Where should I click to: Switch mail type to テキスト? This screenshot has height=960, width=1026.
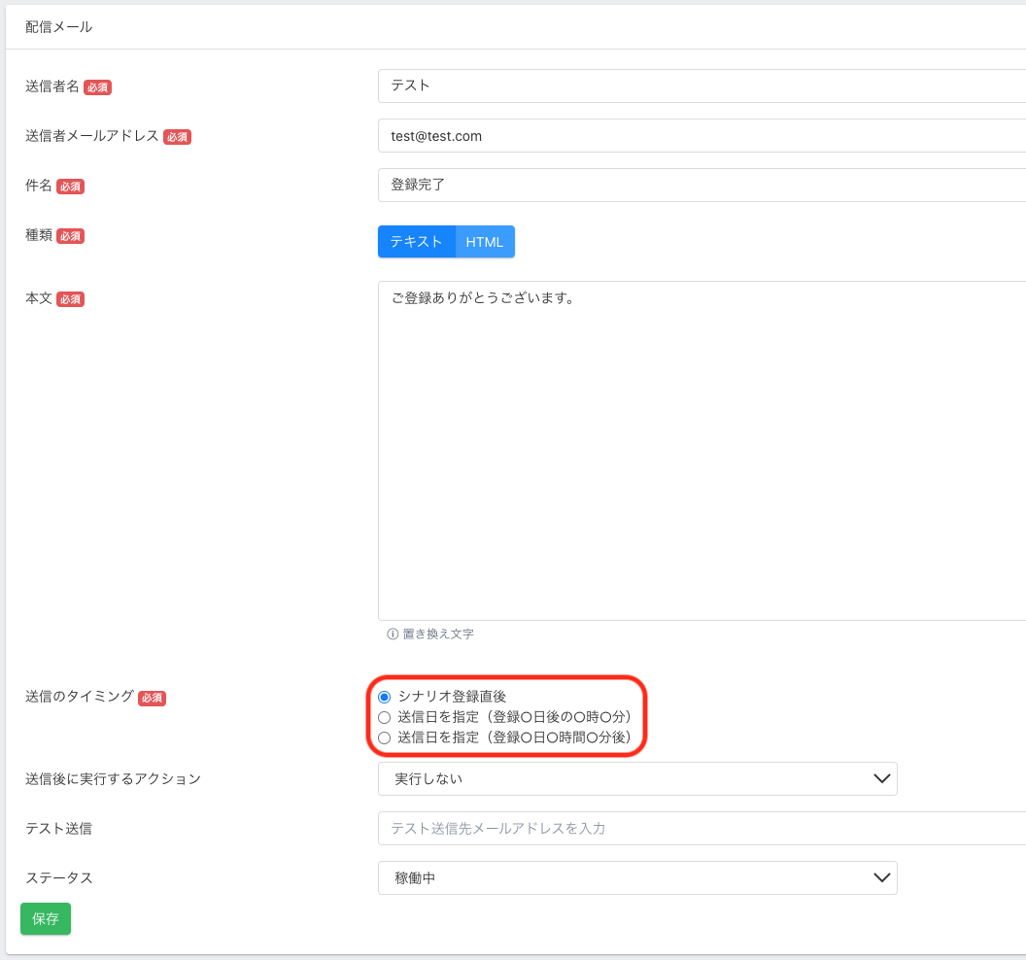click(416, 242)
